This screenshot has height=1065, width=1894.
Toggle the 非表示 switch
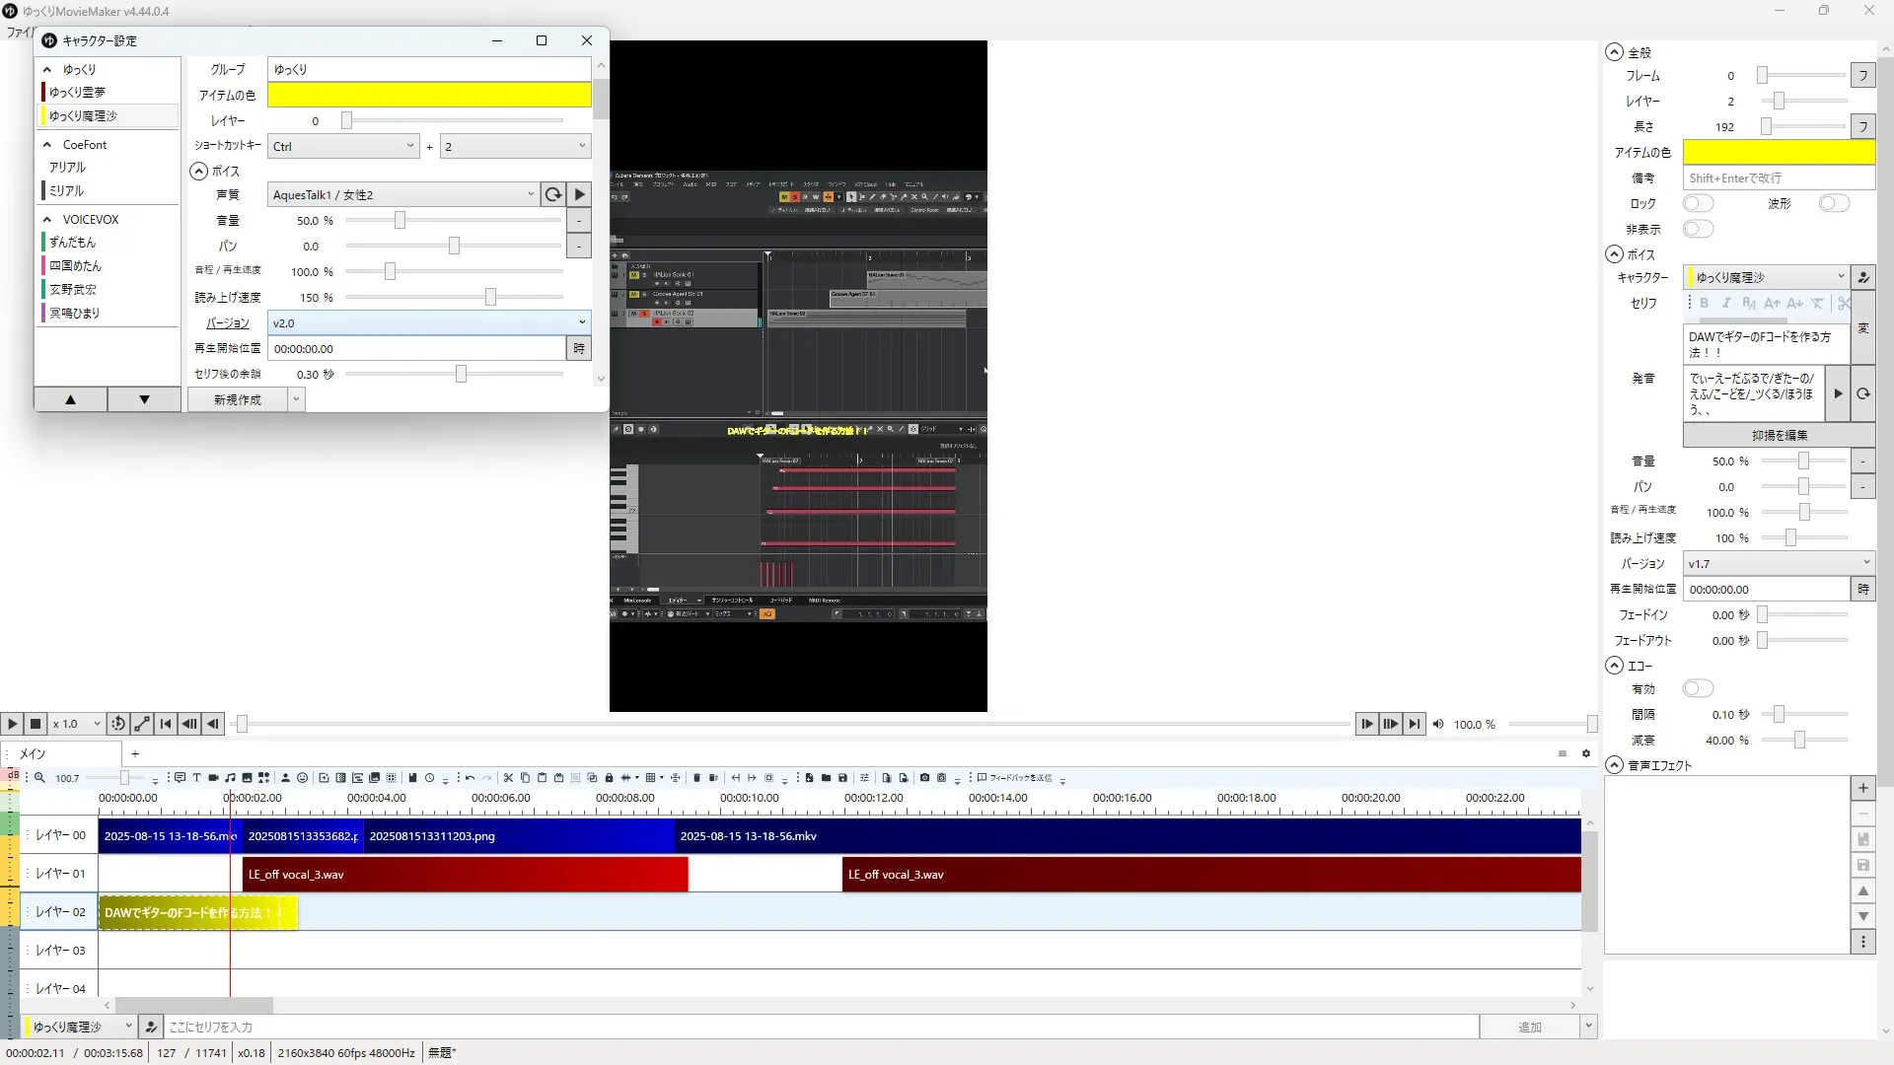tap(1698, 229)
